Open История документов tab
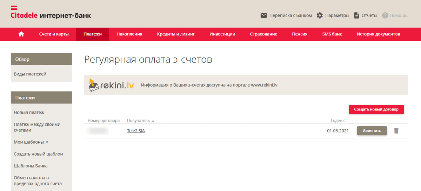 (378, 34)
